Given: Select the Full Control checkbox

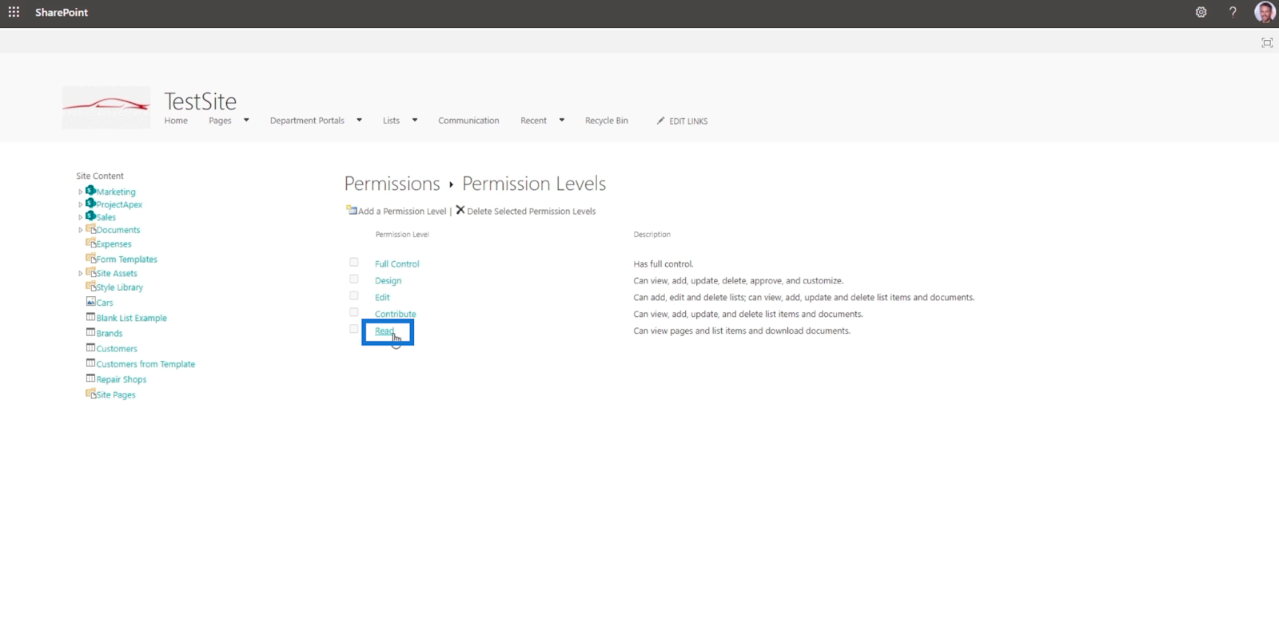Looking at the screenshot, I should (x=353, y=262).
